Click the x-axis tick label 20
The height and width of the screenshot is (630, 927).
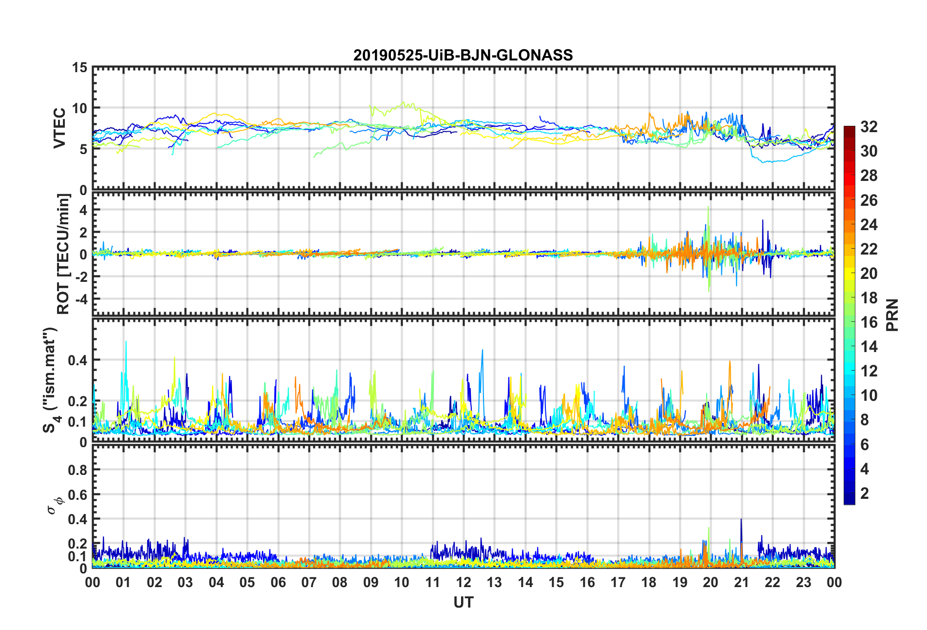tap(711, 583)
